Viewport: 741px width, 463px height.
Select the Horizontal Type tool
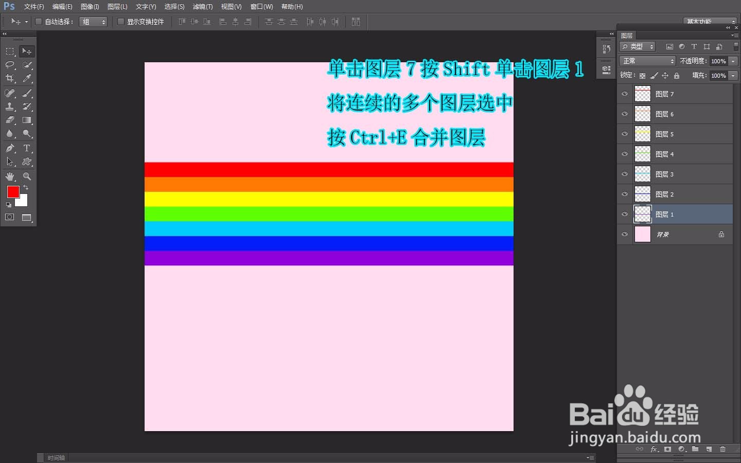point(27,148)
